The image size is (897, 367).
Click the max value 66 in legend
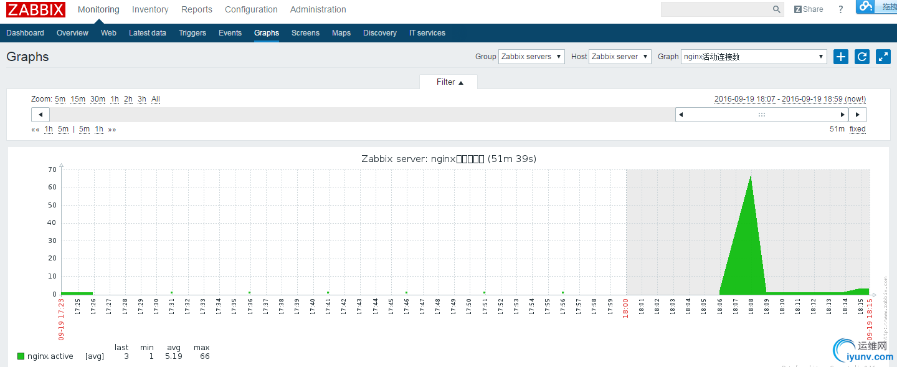(x=205, y=356)
